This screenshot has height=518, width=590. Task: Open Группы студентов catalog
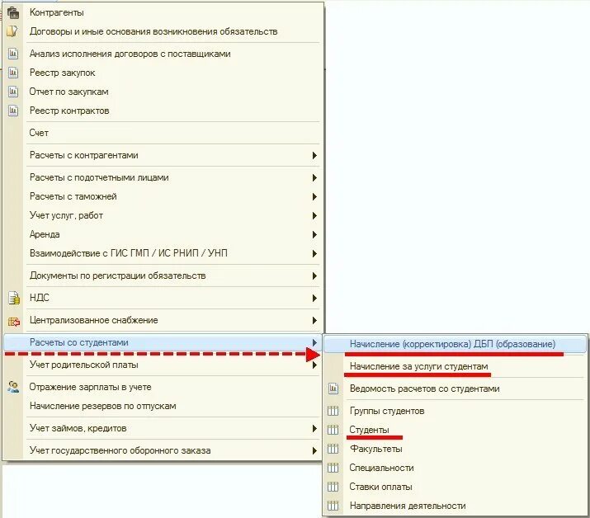[x=455, y=411]
